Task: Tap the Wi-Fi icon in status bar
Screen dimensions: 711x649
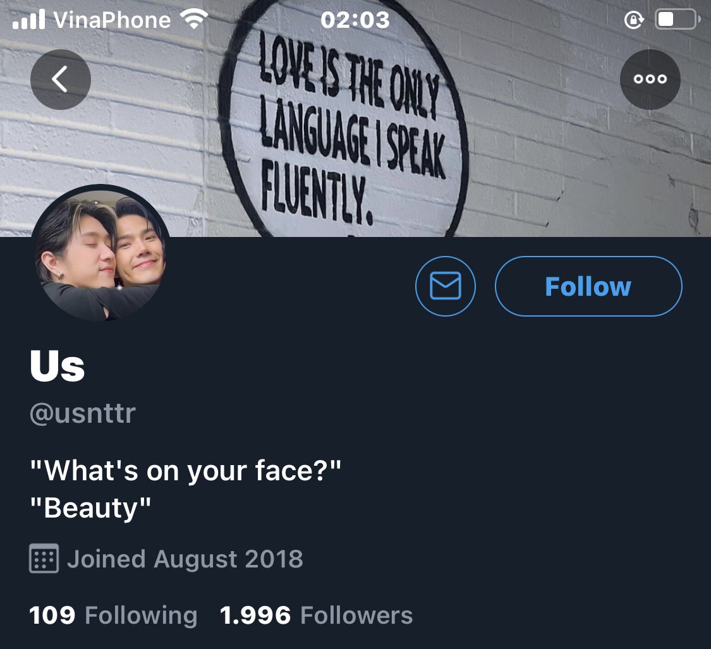Action: point(194,20)
